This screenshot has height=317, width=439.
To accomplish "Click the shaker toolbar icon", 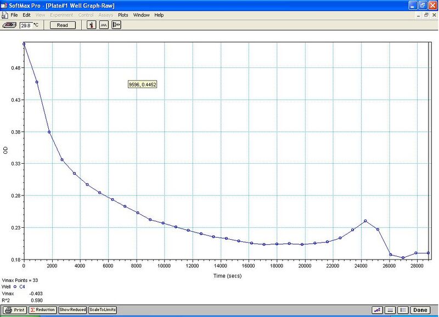I will [104, 25].
